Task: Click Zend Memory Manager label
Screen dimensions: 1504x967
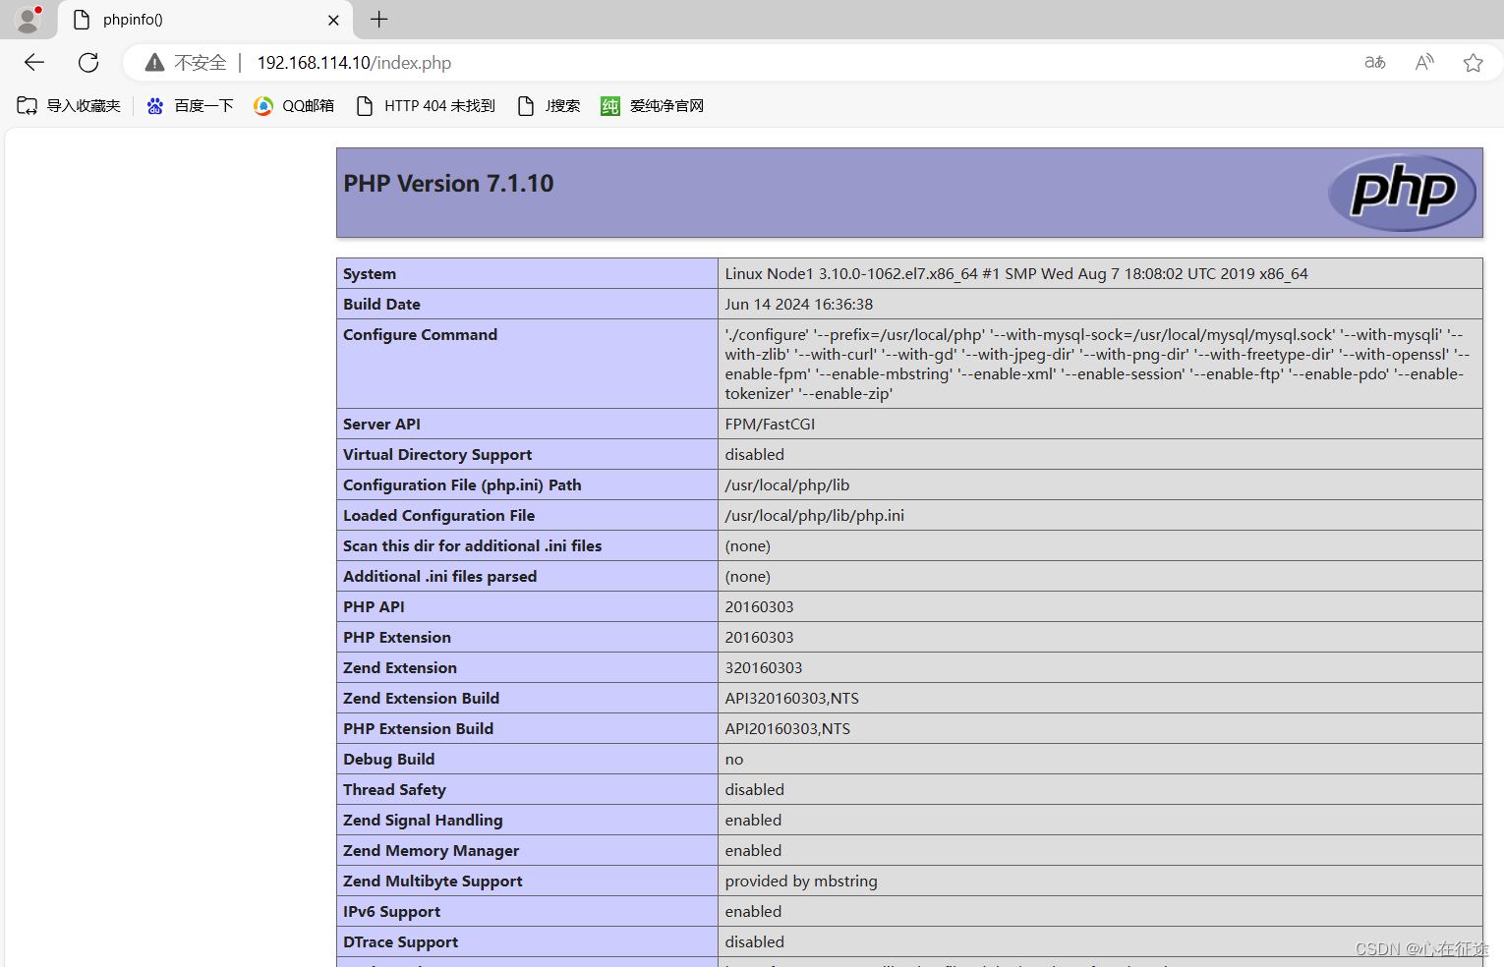Action: click(431, 851)
